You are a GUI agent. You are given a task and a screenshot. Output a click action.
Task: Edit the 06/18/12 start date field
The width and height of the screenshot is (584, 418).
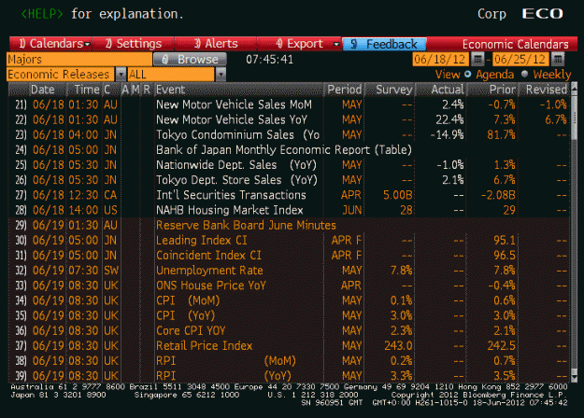tap(440, 59)
